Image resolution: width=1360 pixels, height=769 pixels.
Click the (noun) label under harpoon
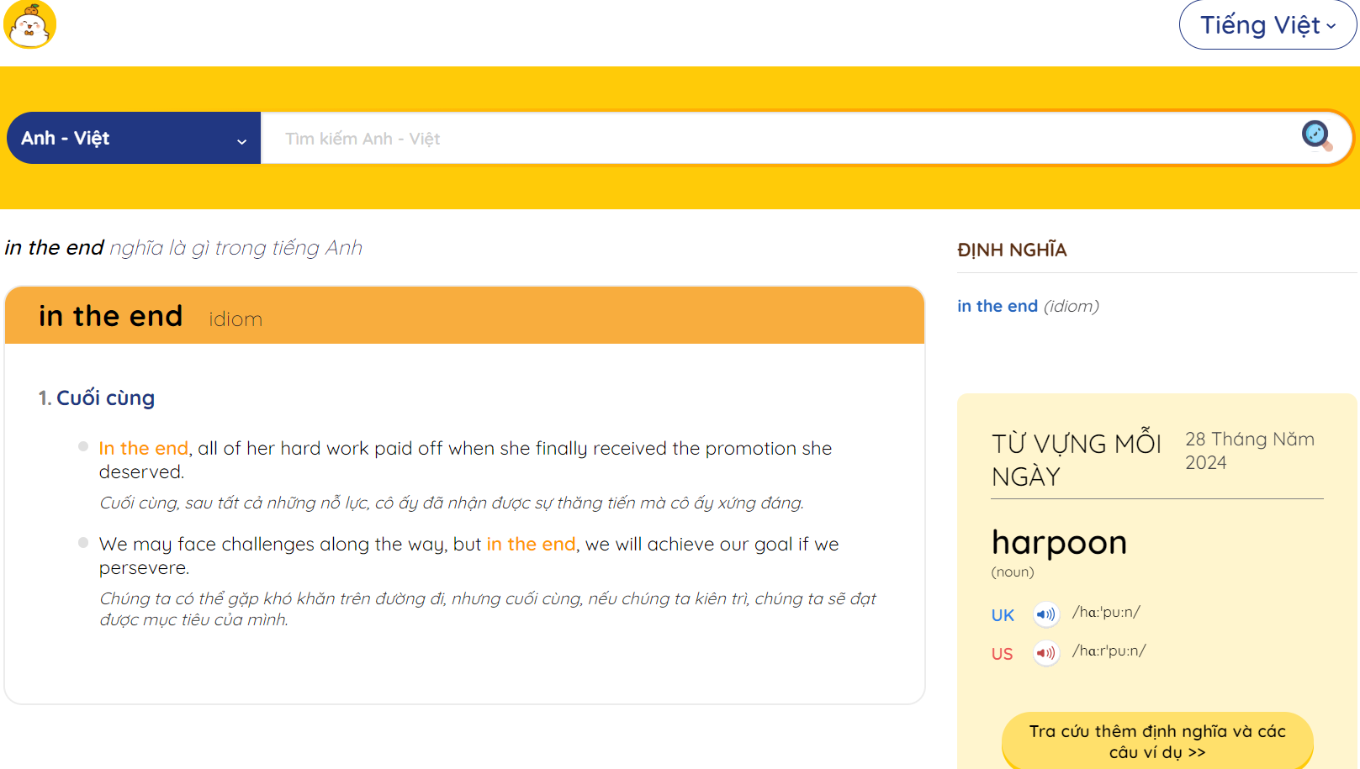pyautogui.click(x=1013, y=572)
